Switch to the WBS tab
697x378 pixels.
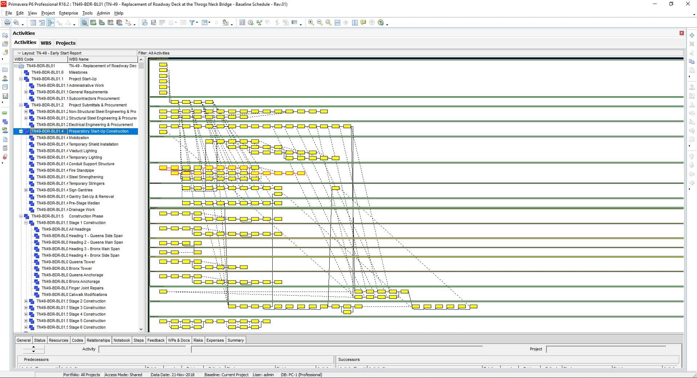click(x=46, y=43)
